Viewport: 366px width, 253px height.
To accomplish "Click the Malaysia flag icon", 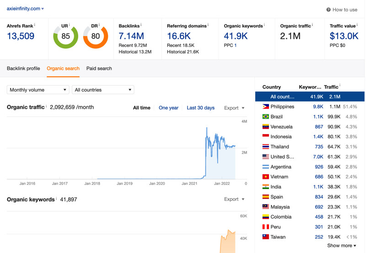I will pos(266,207).
